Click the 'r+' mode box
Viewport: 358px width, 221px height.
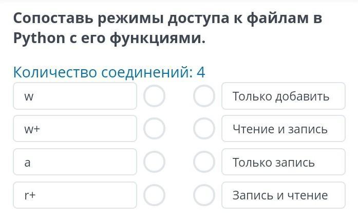[75, 195]
